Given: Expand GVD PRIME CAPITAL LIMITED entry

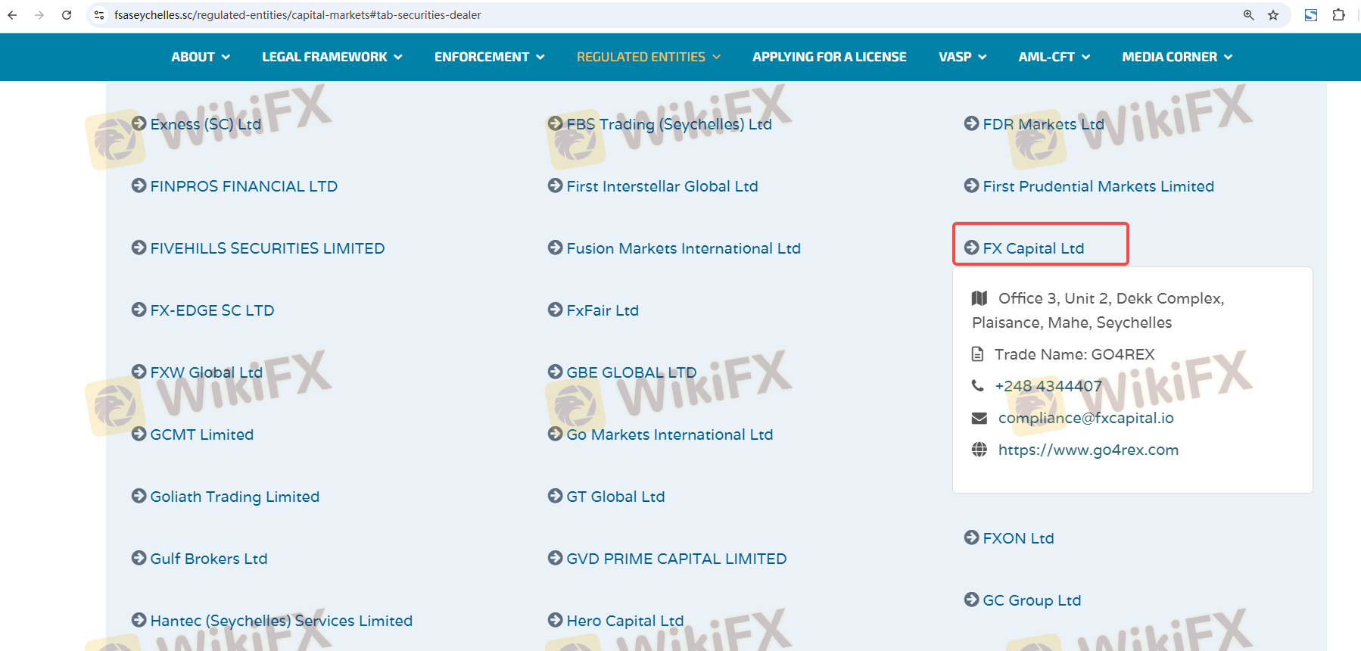Looking at the screenshot, I should 668,559.
